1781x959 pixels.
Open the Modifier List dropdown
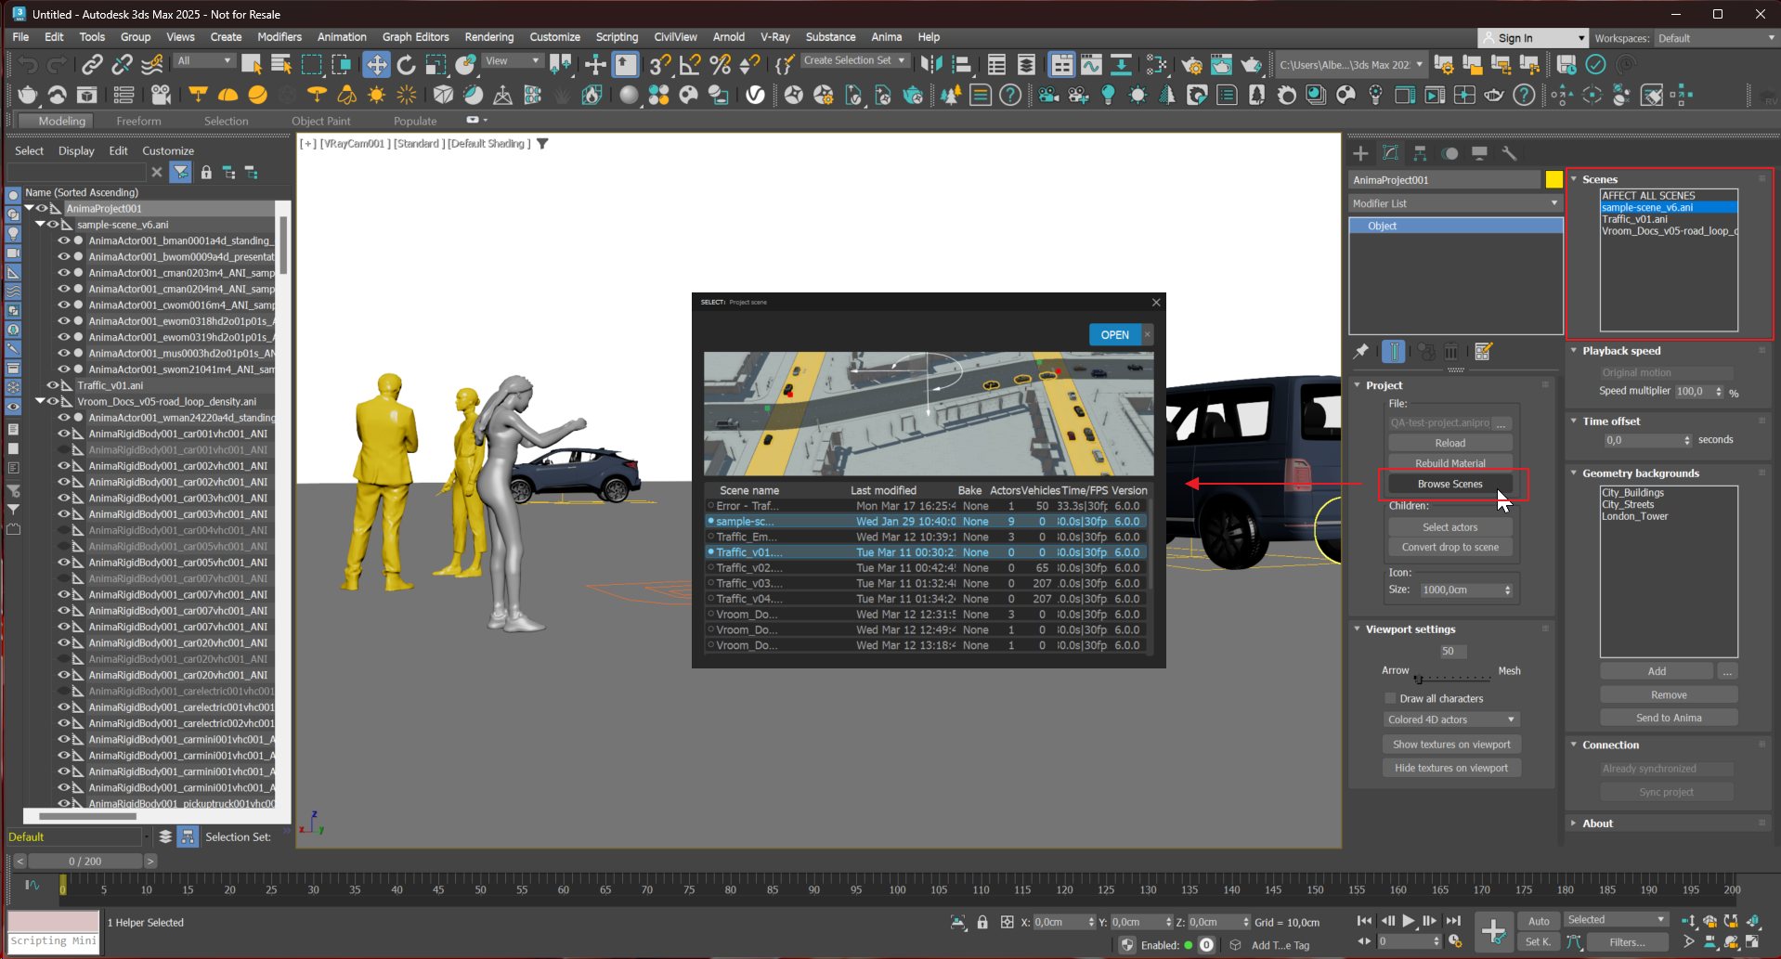coord(1455,203)
